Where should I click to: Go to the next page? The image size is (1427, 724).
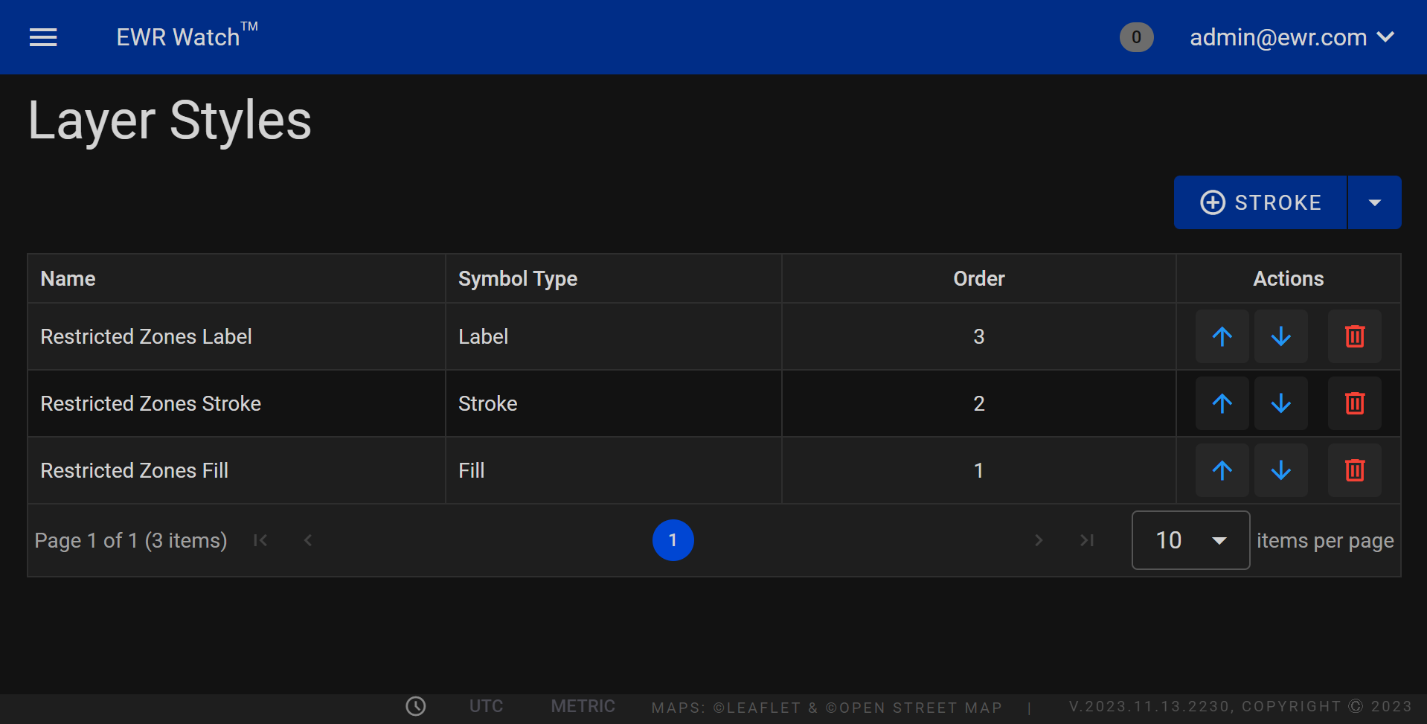[1039, 540]
